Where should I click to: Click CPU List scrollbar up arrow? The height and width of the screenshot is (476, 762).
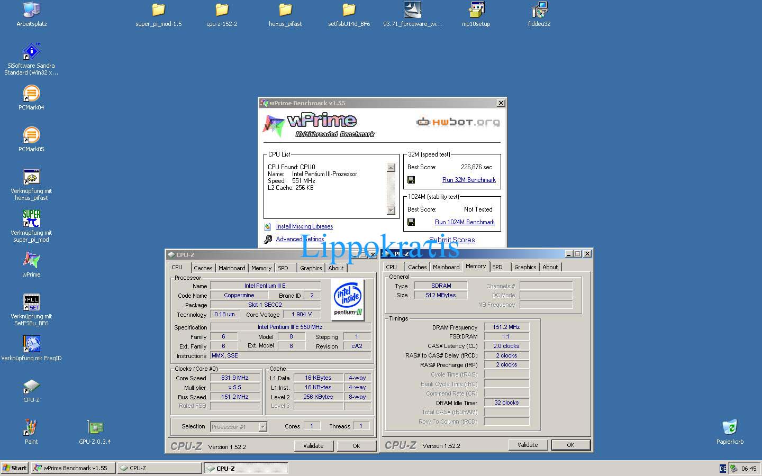click(391, 168)
